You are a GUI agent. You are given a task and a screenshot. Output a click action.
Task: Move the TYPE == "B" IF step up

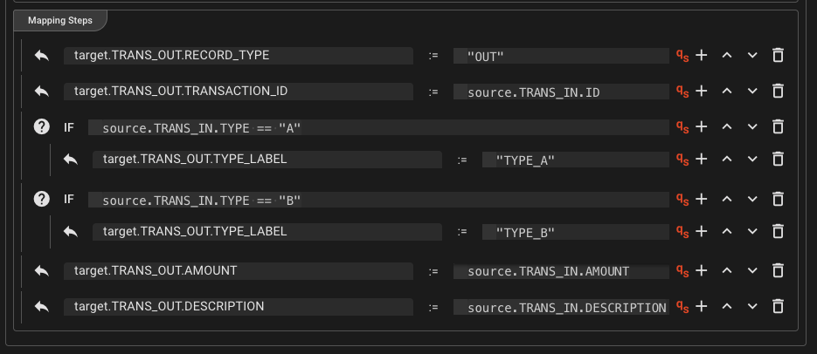click(726, 200)
